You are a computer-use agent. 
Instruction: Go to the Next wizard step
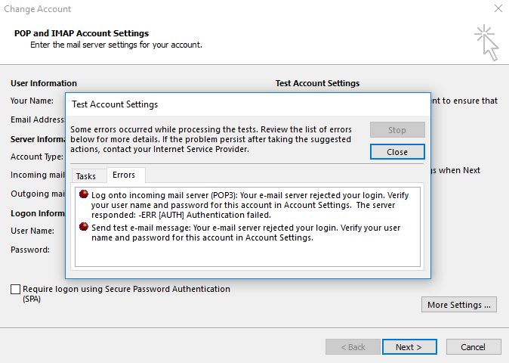tap(409, 347)
